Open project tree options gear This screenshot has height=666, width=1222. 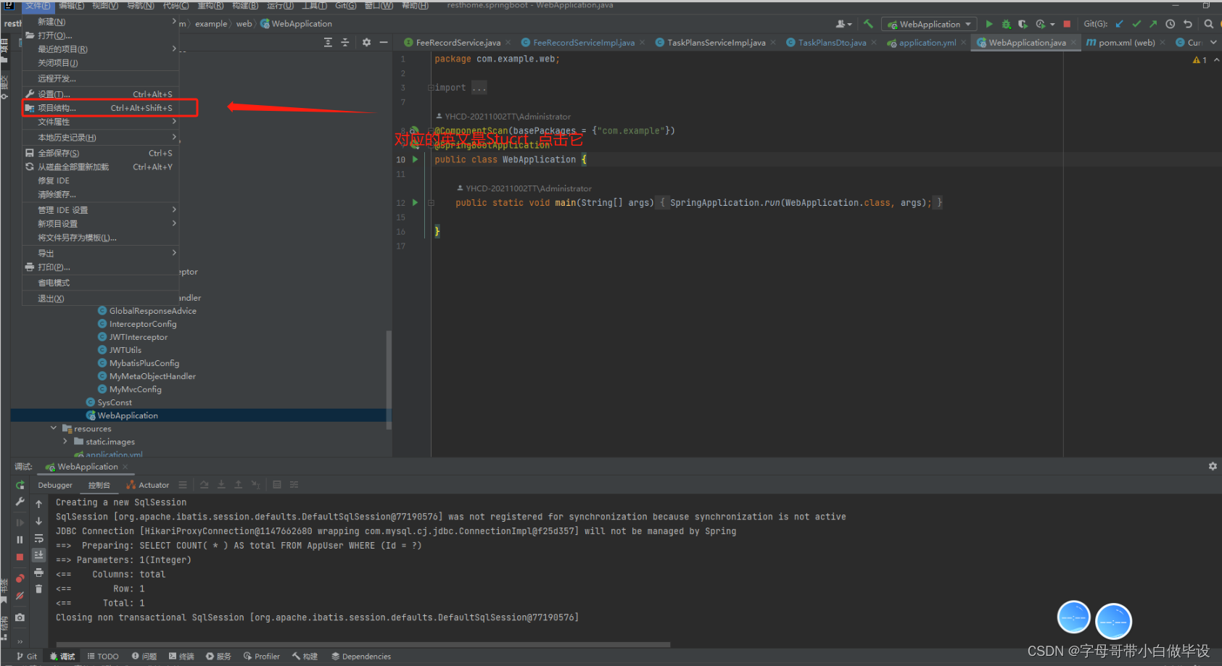[x=366, y=42]
